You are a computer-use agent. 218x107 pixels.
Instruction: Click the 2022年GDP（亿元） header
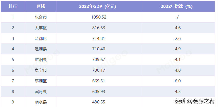tap(99, 7)
